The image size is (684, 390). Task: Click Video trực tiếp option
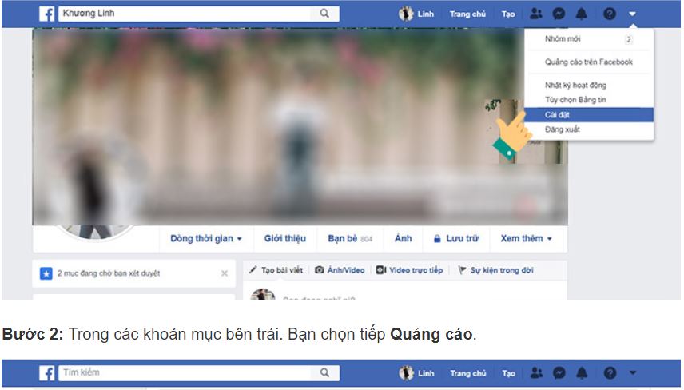tap(409, 270)
